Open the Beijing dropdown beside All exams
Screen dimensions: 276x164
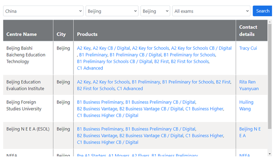(x=155, y=11)
